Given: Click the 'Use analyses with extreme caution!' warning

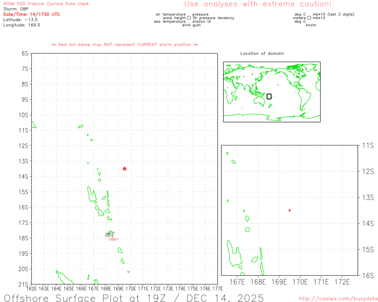Looking at the screenshot, I should click(258, 4).
